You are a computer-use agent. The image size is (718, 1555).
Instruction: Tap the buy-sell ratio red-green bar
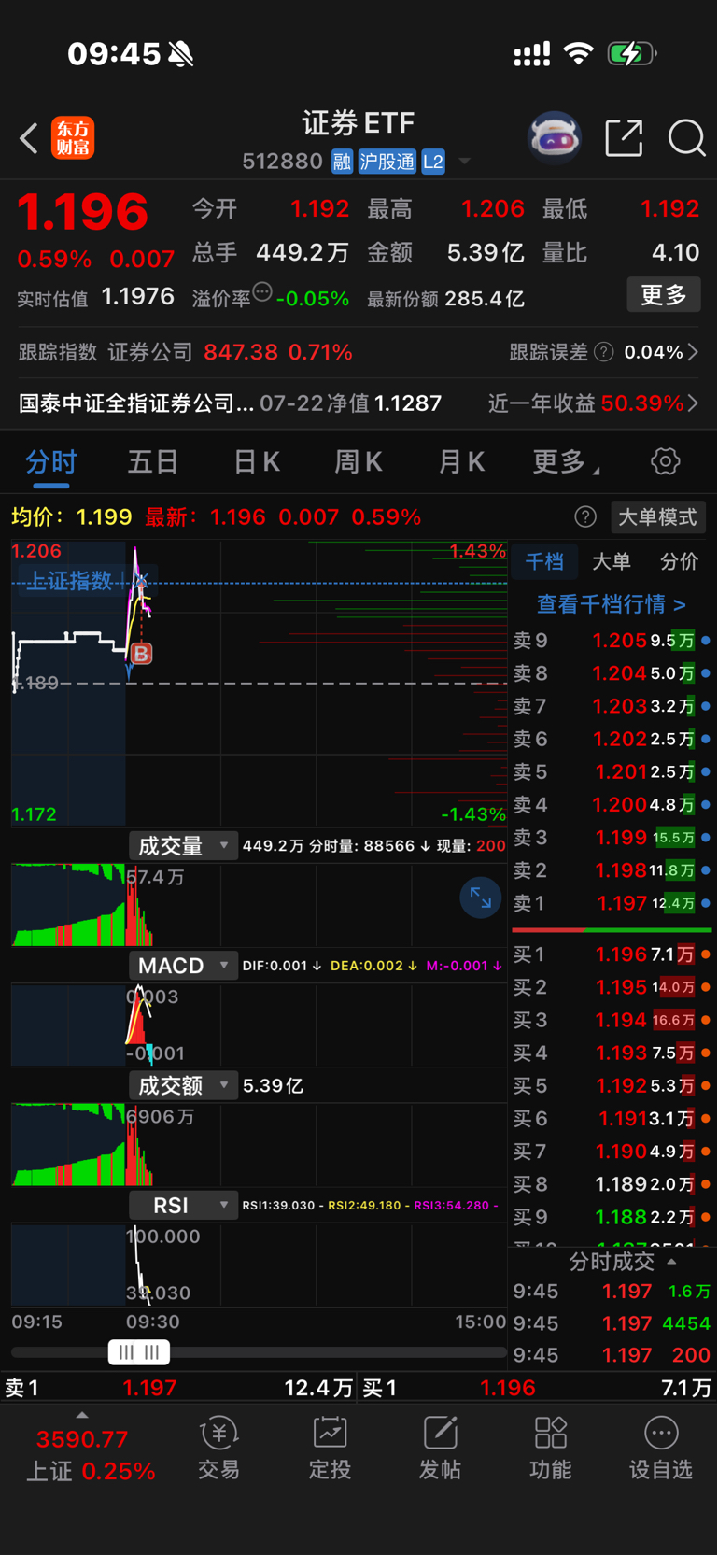(x=612, y=930)
